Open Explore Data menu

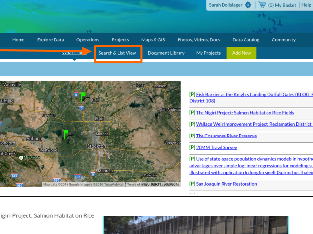(x=50, y=40)
